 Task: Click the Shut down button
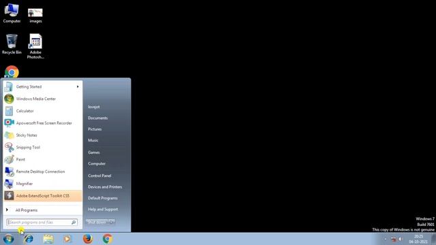coord(97,222)
